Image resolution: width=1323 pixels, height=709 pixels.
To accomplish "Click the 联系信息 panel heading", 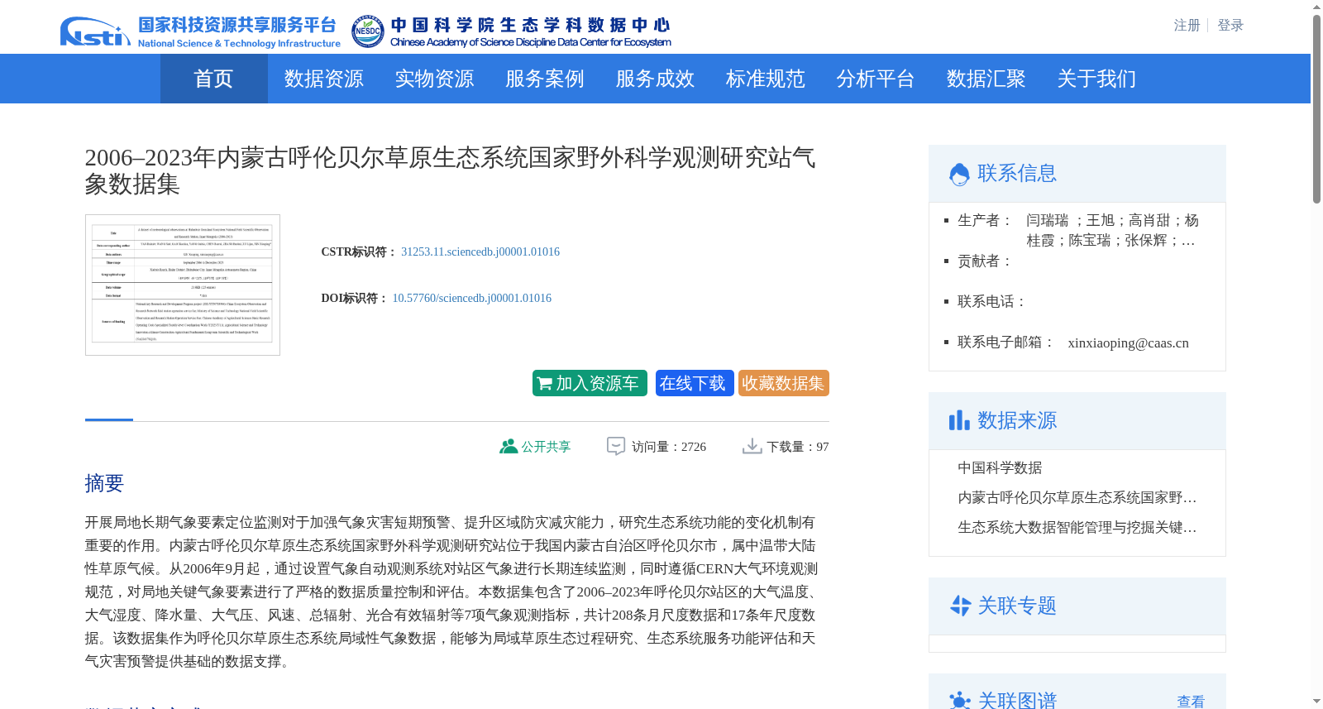I will (1017, 174).
